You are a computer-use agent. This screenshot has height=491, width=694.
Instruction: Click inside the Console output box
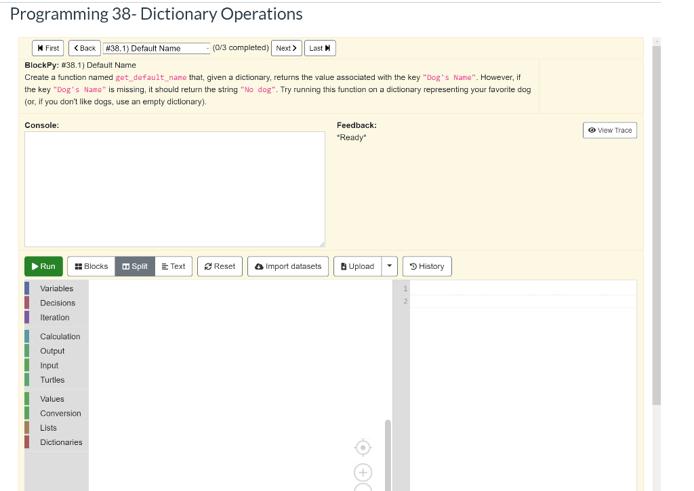[175, 190]
